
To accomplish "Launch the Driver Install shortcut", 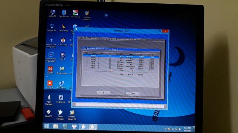I will click(62, 71).
